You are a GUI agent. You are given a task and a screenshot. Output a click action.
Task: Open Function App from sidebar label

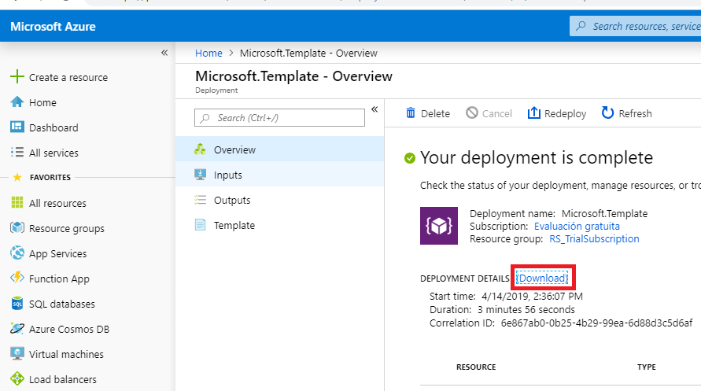pos(59,278)
